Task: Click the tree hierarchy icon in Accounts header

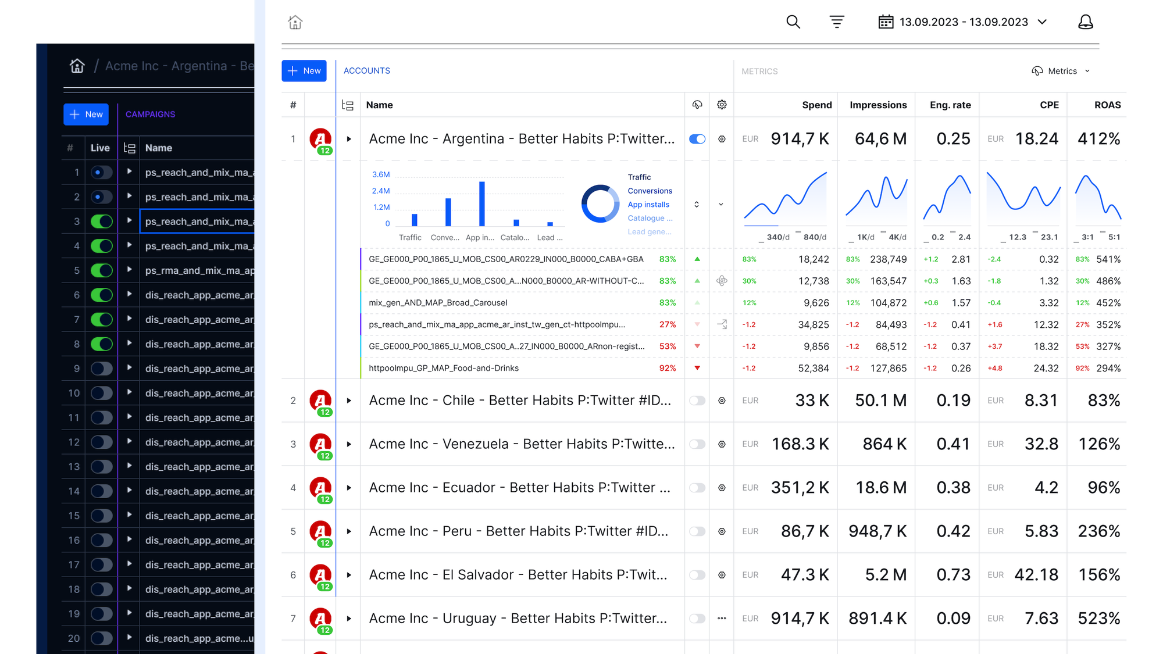Action: [x=348, y=105]
